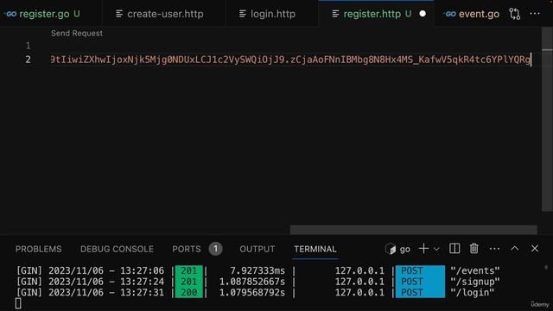Viewport: 553px width, 311px height.
Task: Click the PORTS badge showing 1
Action: point(215,249)
